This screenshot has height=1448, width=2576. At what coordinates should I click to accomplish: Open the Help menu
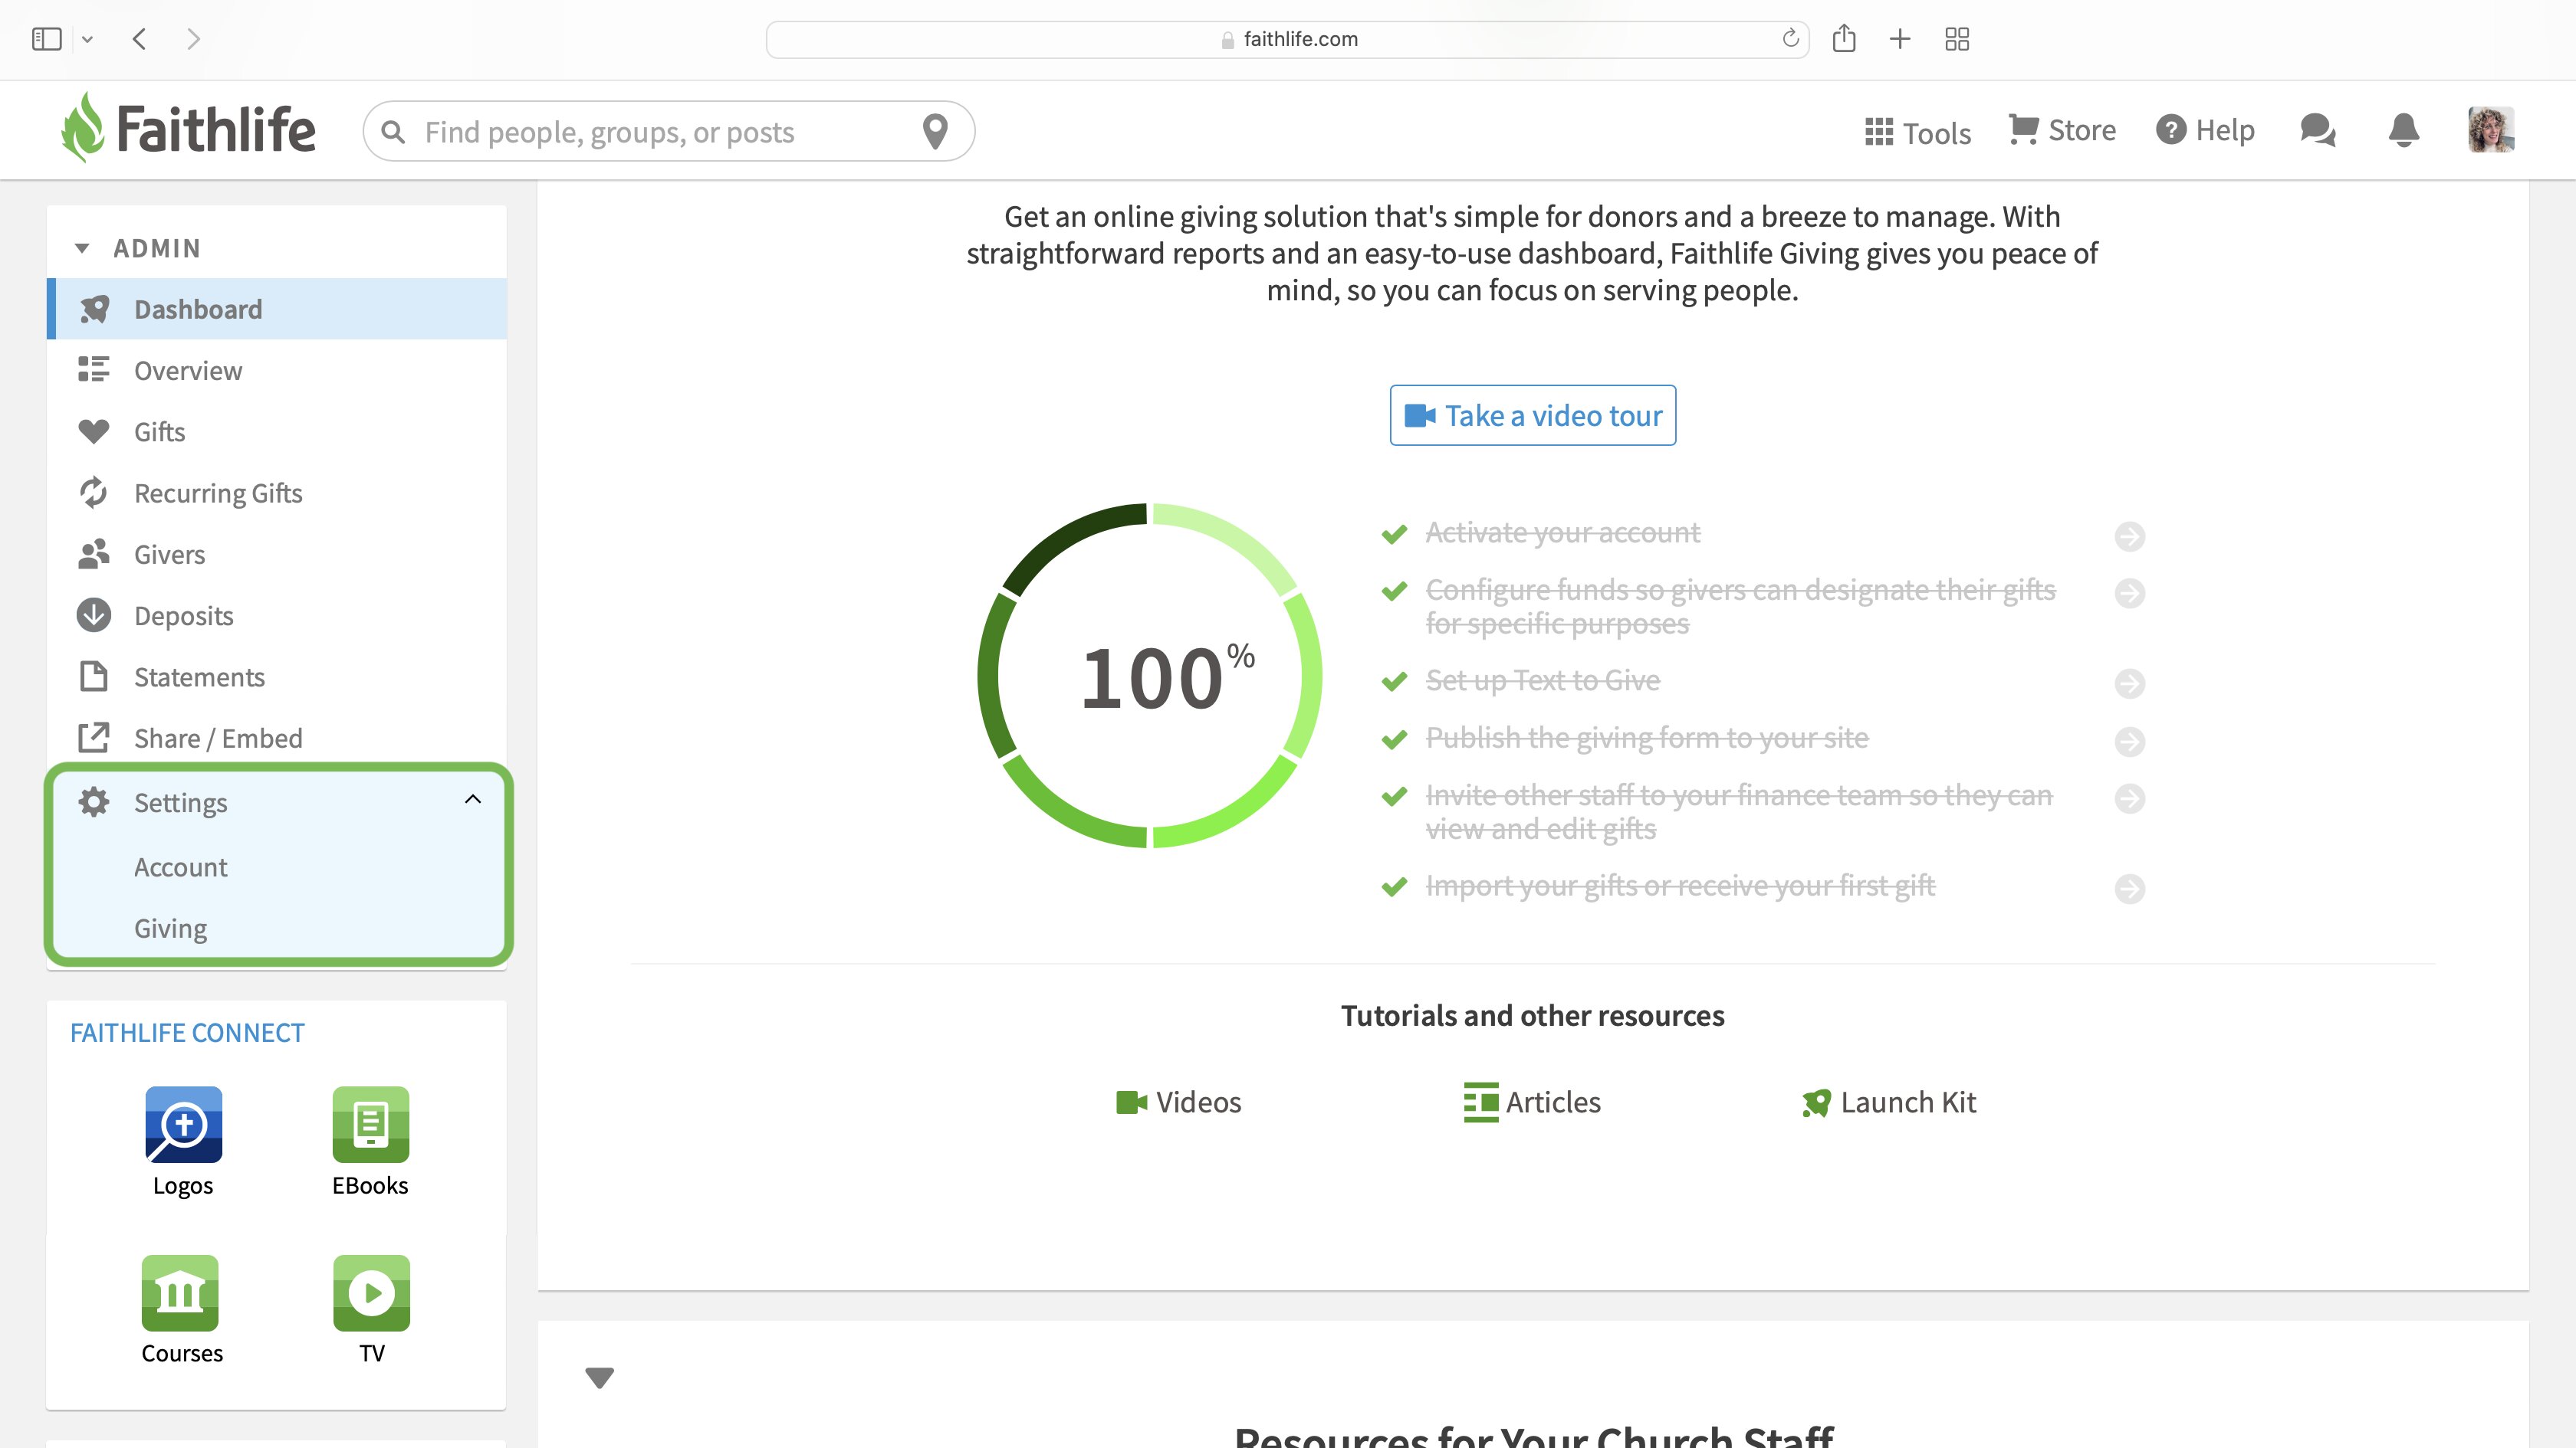point(2205,130)
